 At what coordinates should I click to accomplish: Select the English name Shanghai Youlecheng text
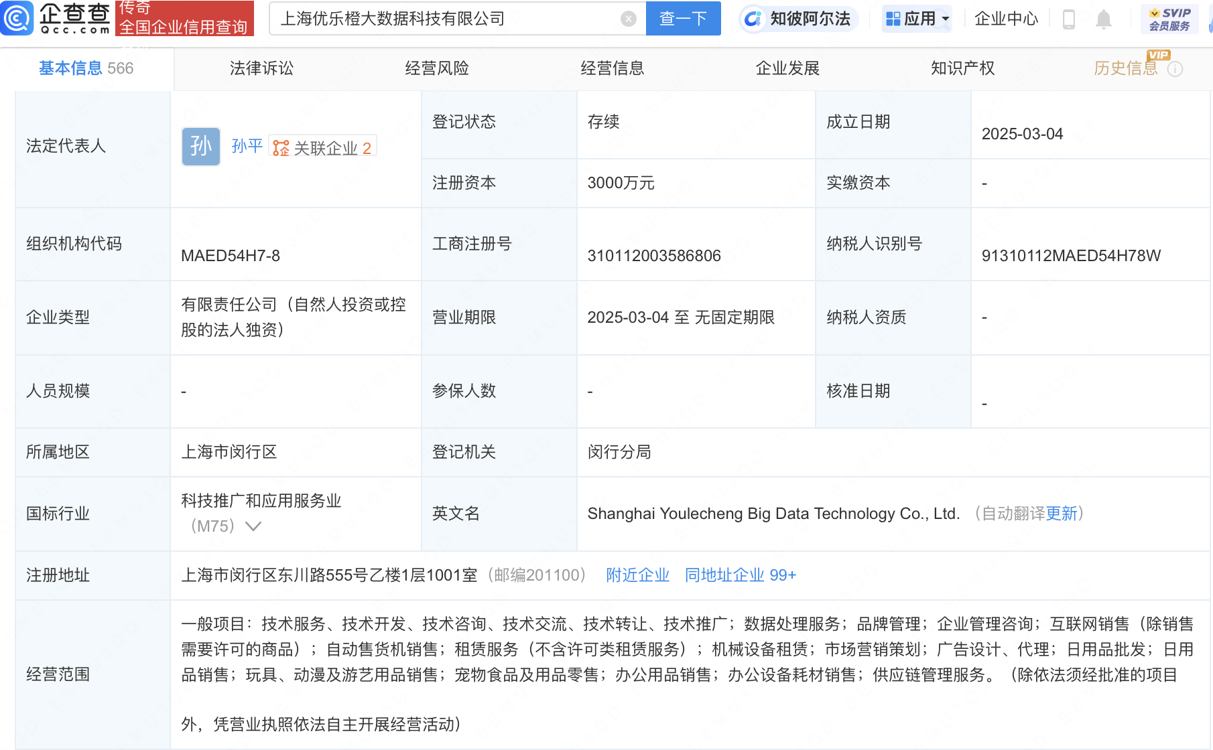(773, 514)
